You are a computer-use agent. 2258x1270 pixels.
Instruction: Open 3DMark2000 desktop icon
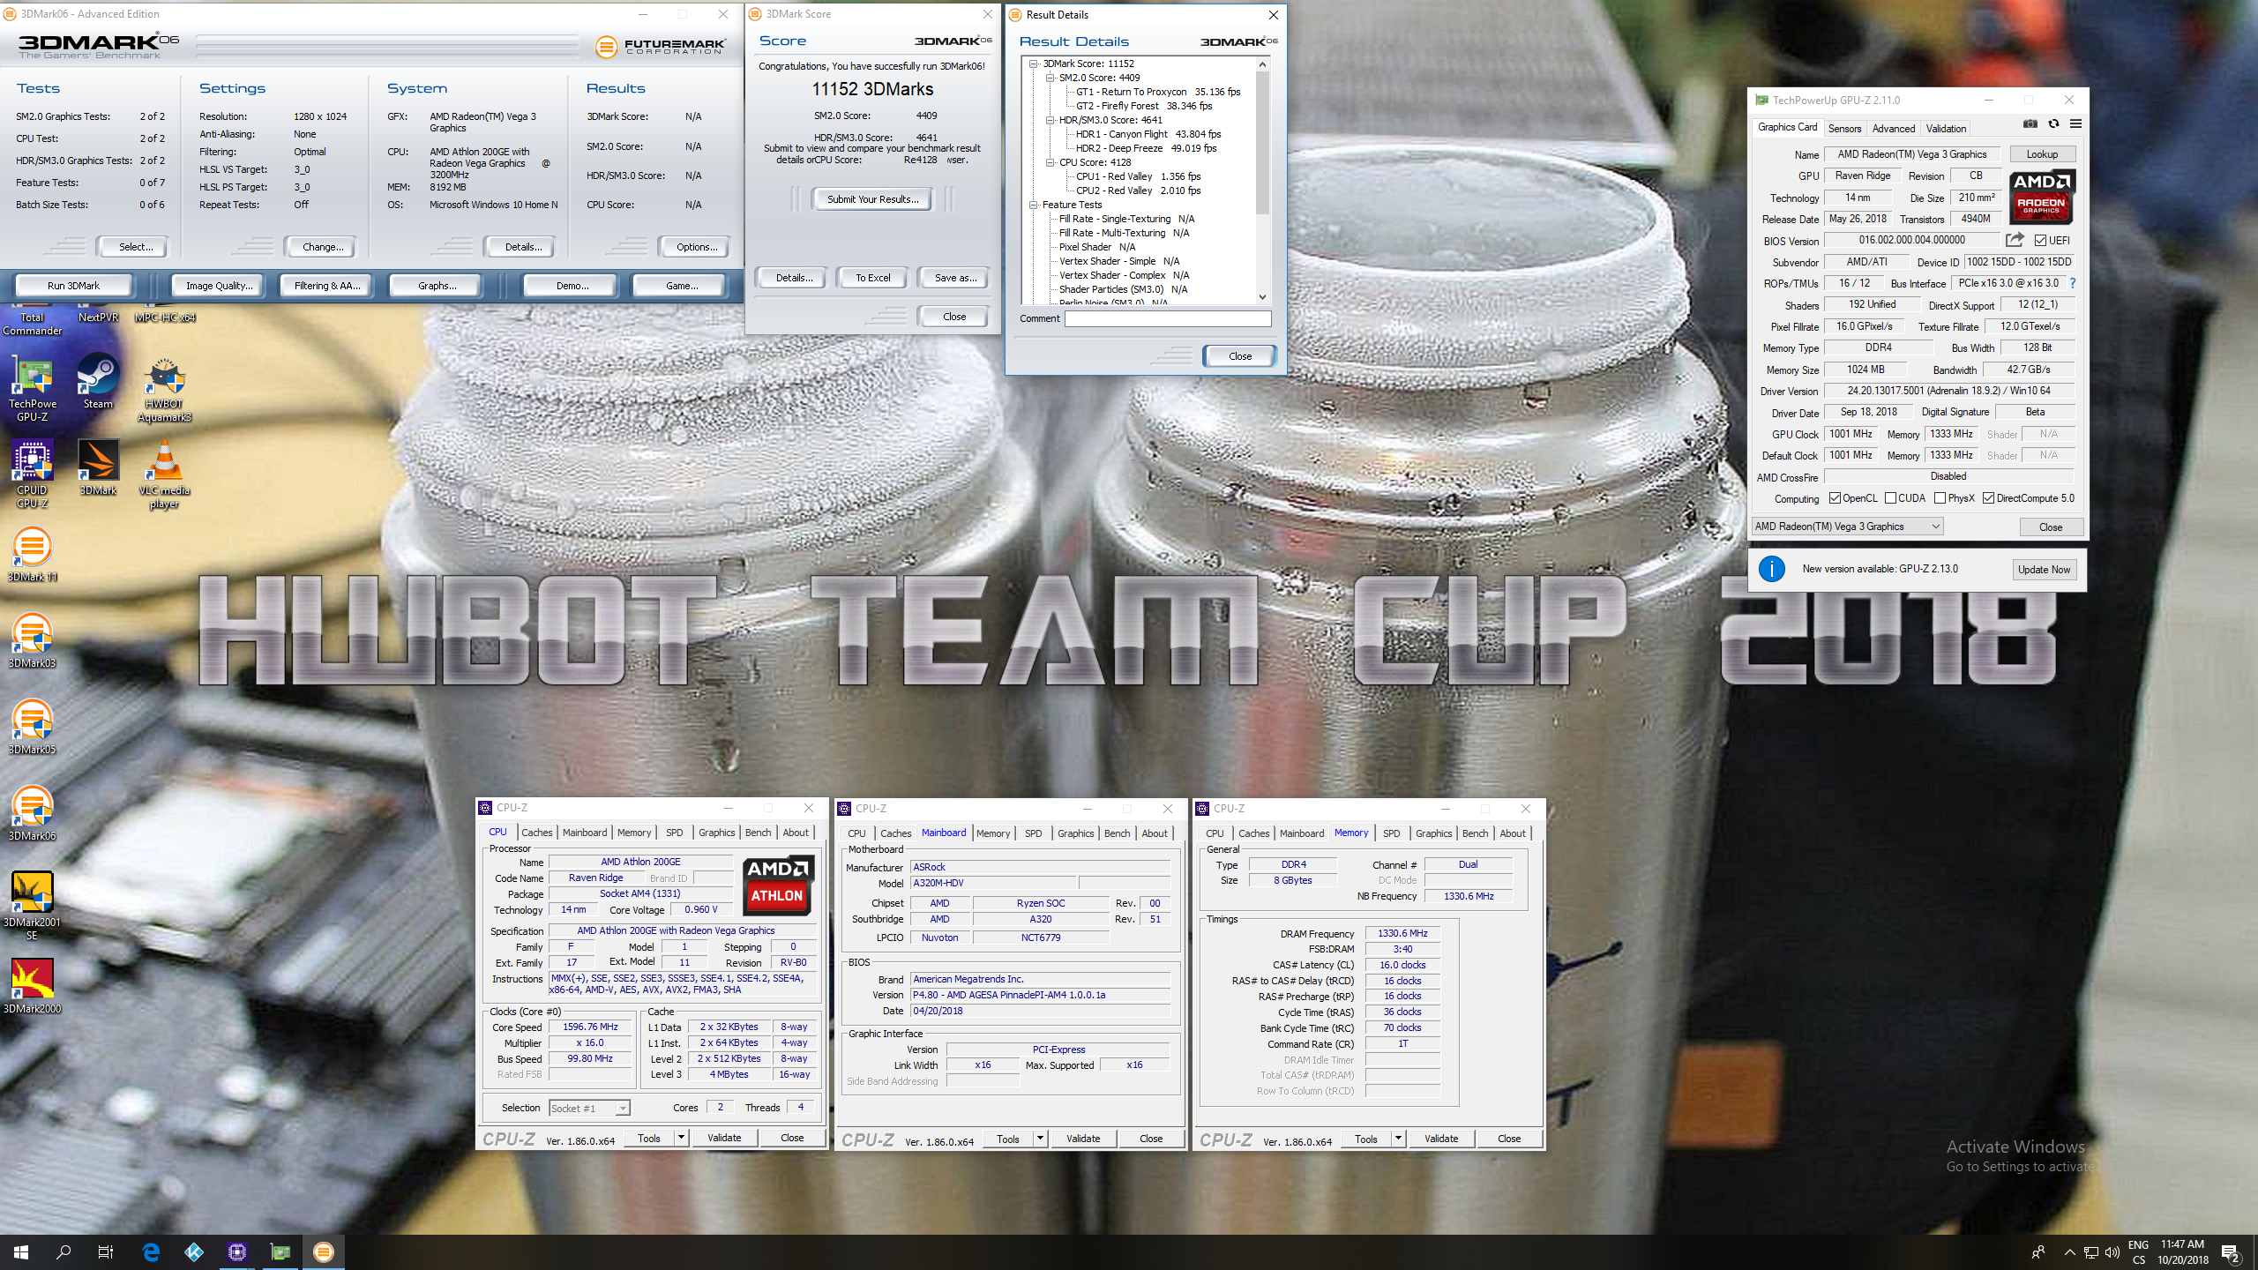pyautogui.click(x=32, y=986)
